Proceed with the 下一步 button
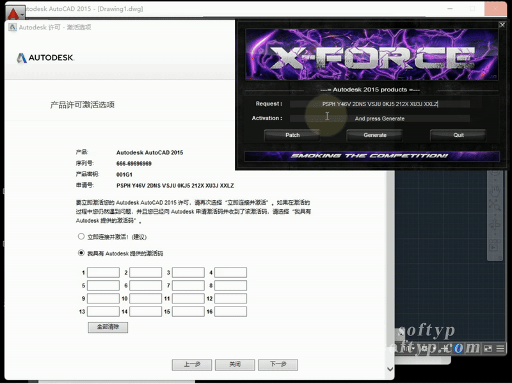Viewport: 512px width, 384px height. (278, 364)
